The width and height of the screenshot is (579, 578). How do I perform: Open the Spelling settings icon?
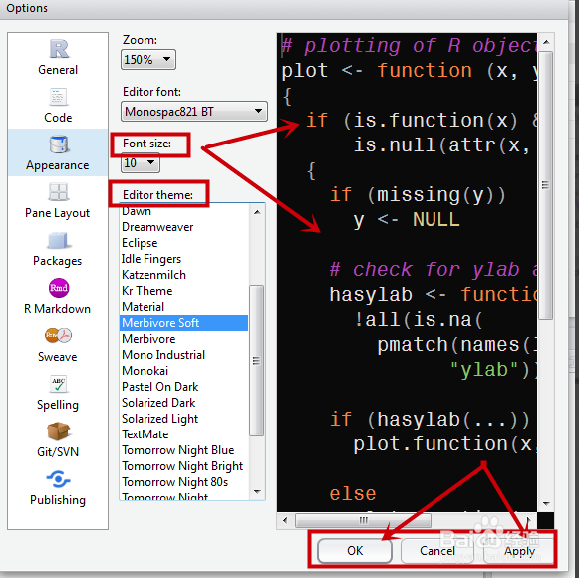[x=58, y=384]
